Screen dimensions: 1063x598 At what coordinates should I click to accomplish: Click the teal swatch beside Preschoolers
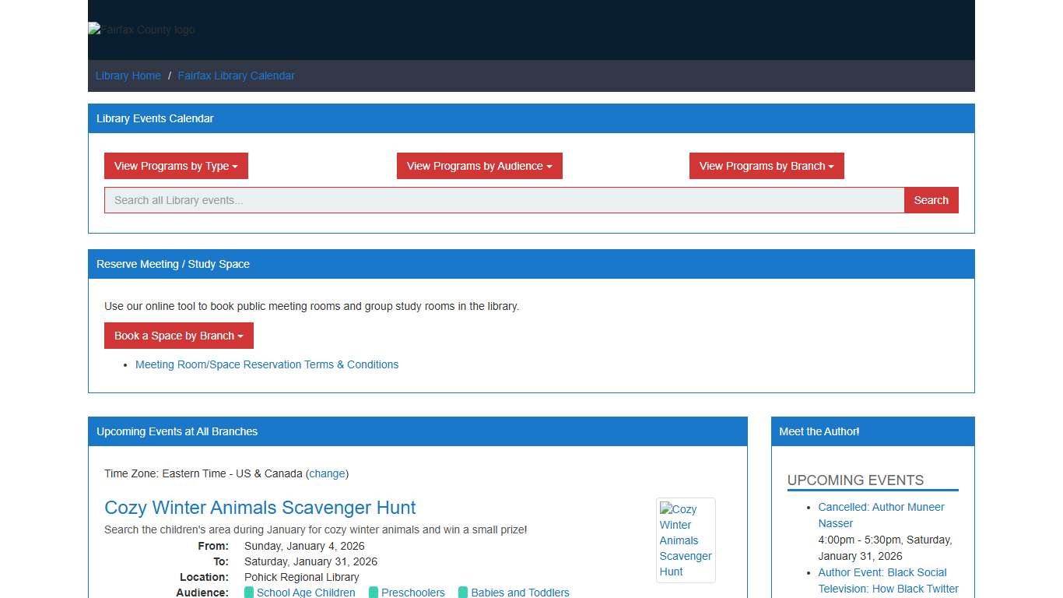pyautogui.click(x=374, y=593)
